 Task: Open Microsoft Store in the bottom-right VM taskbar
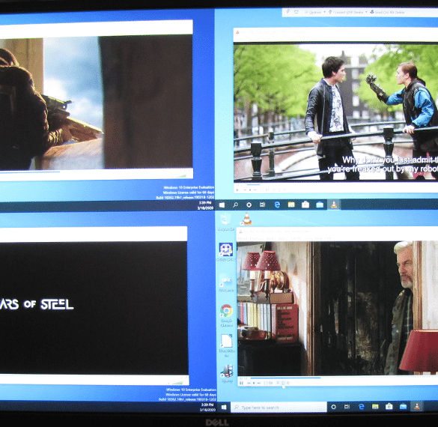[389, 406]
